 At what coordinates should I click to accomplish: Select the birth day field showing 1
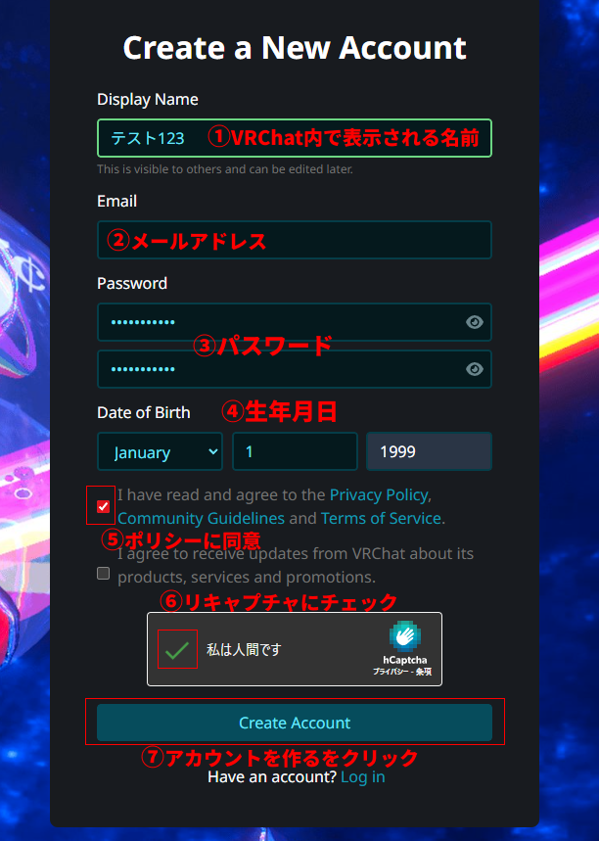tap(295, 451)
